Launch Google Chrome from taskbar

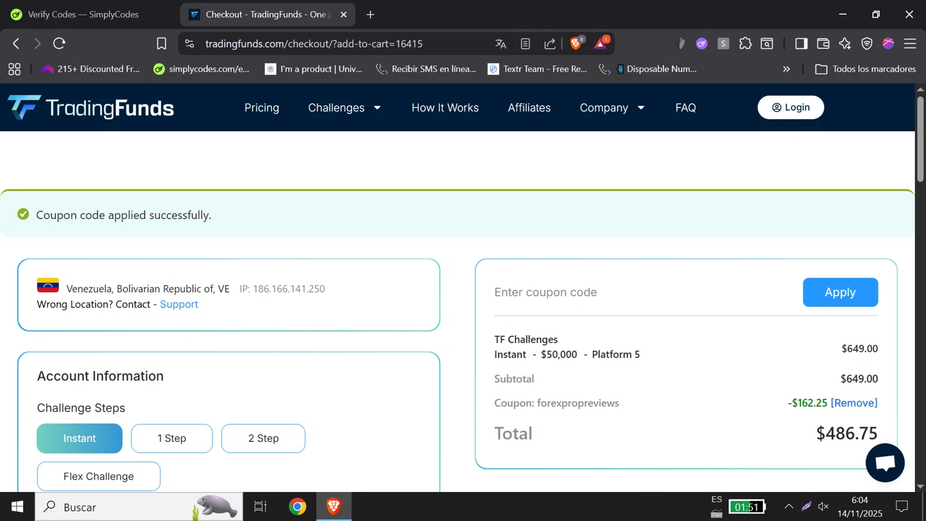pyautogui.click(x=298, y=507)
